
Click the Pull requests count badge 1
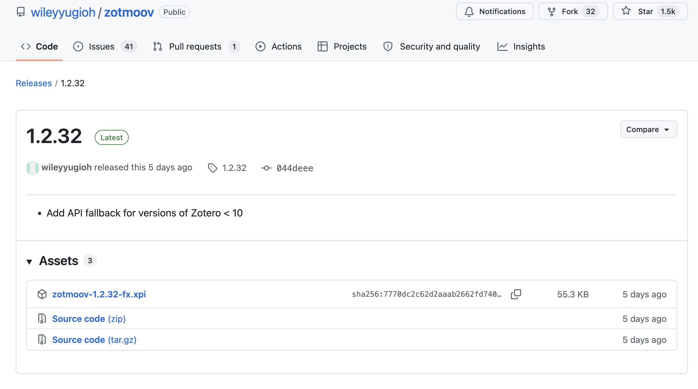(234, 46)
